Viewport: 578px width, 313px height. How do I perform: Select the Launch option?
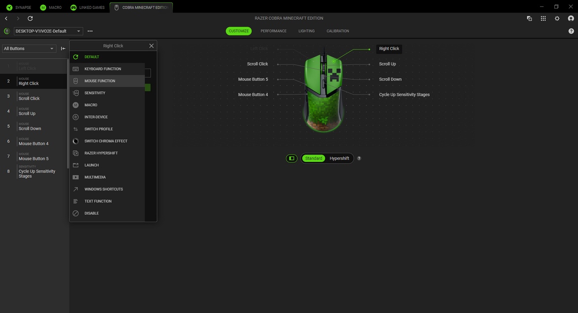click(x=107, y=165)
